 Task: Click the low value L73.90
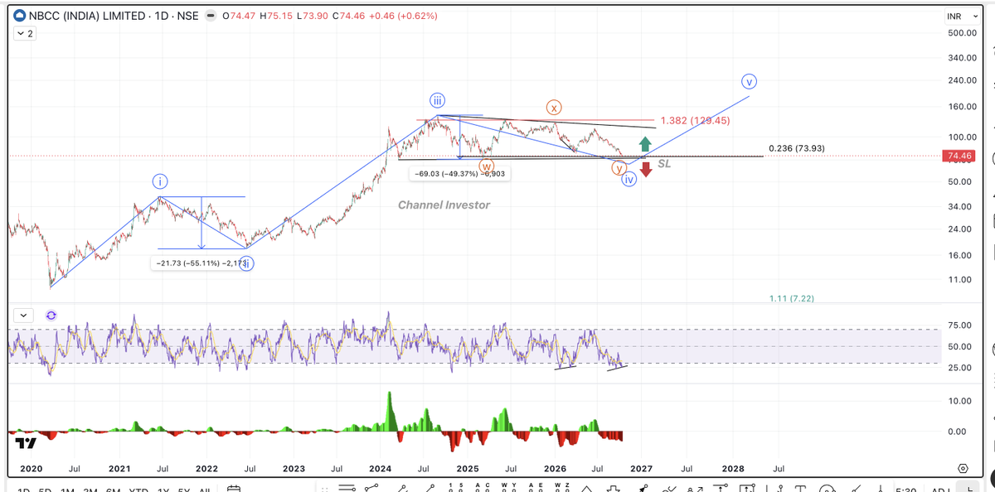[313, 16]
